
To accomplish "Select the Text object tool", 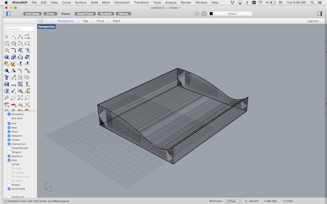I will [x=7, y=77].
